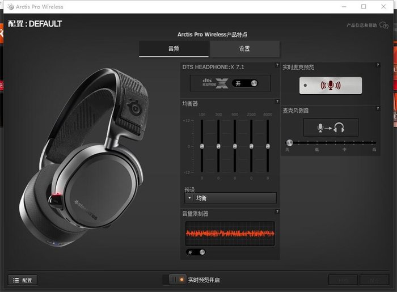Image resolution: width=397 pixels, height=292 pixels.
Task: Open 产品信息和帮助 link
Action: pyautogui.click(x=362, y=26)
